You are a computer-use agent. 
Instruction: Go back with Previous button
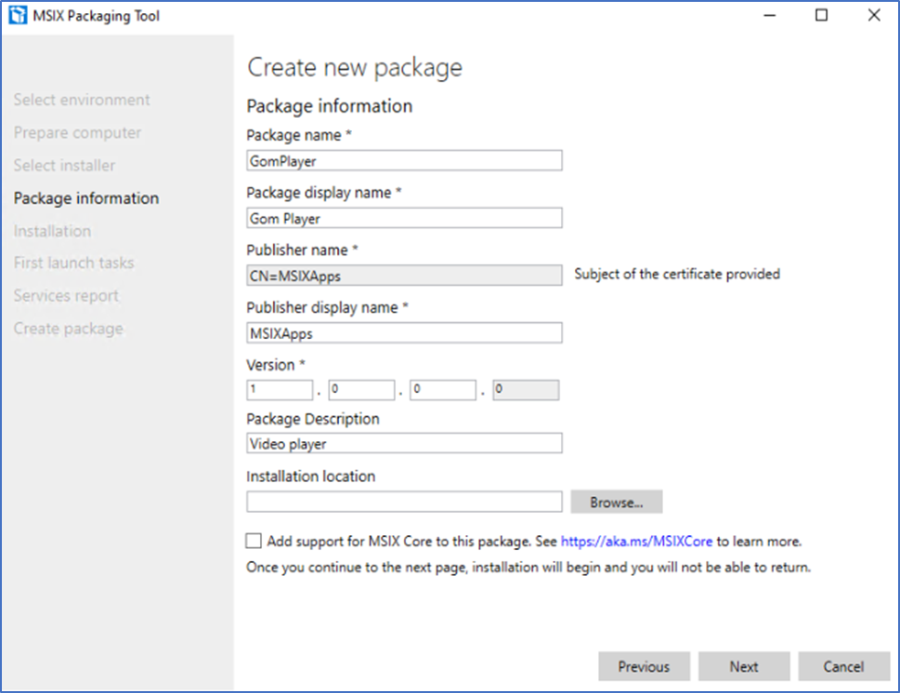(644, 666)
